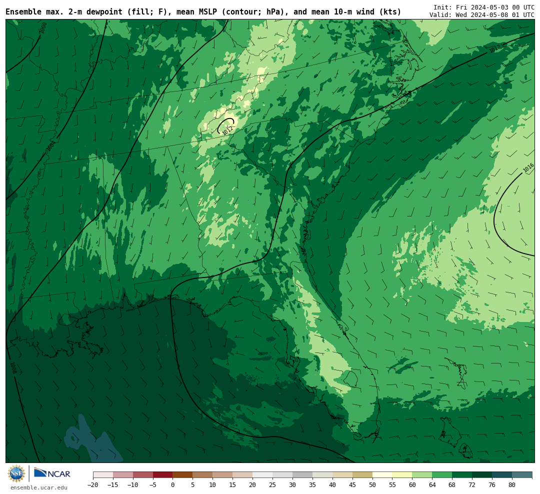Select the color swatch between -5 and 0

coord(163,474)
